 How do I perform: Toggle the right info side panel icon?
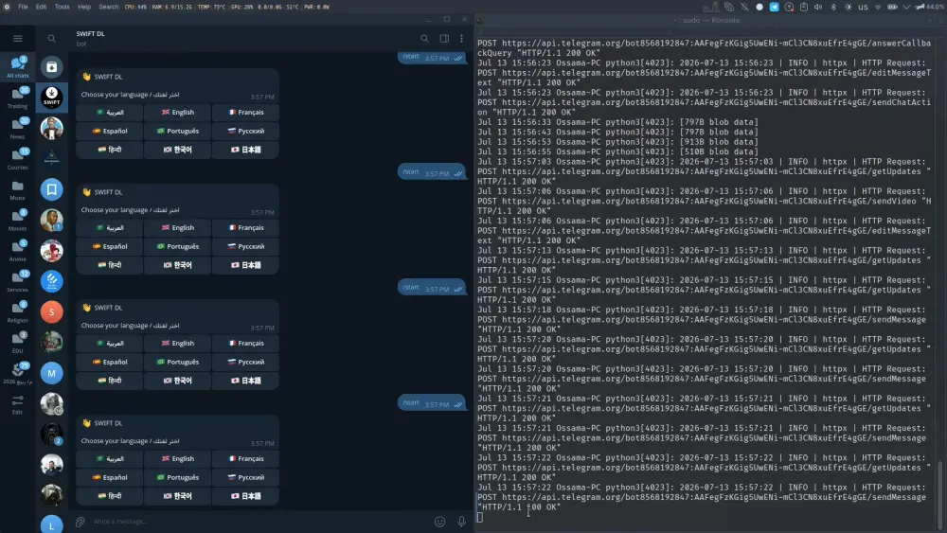pos(444,39)
